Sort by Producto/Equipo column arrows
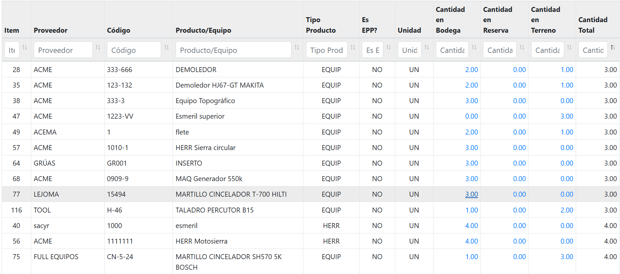The image size is (620, 274). [297, 48]
